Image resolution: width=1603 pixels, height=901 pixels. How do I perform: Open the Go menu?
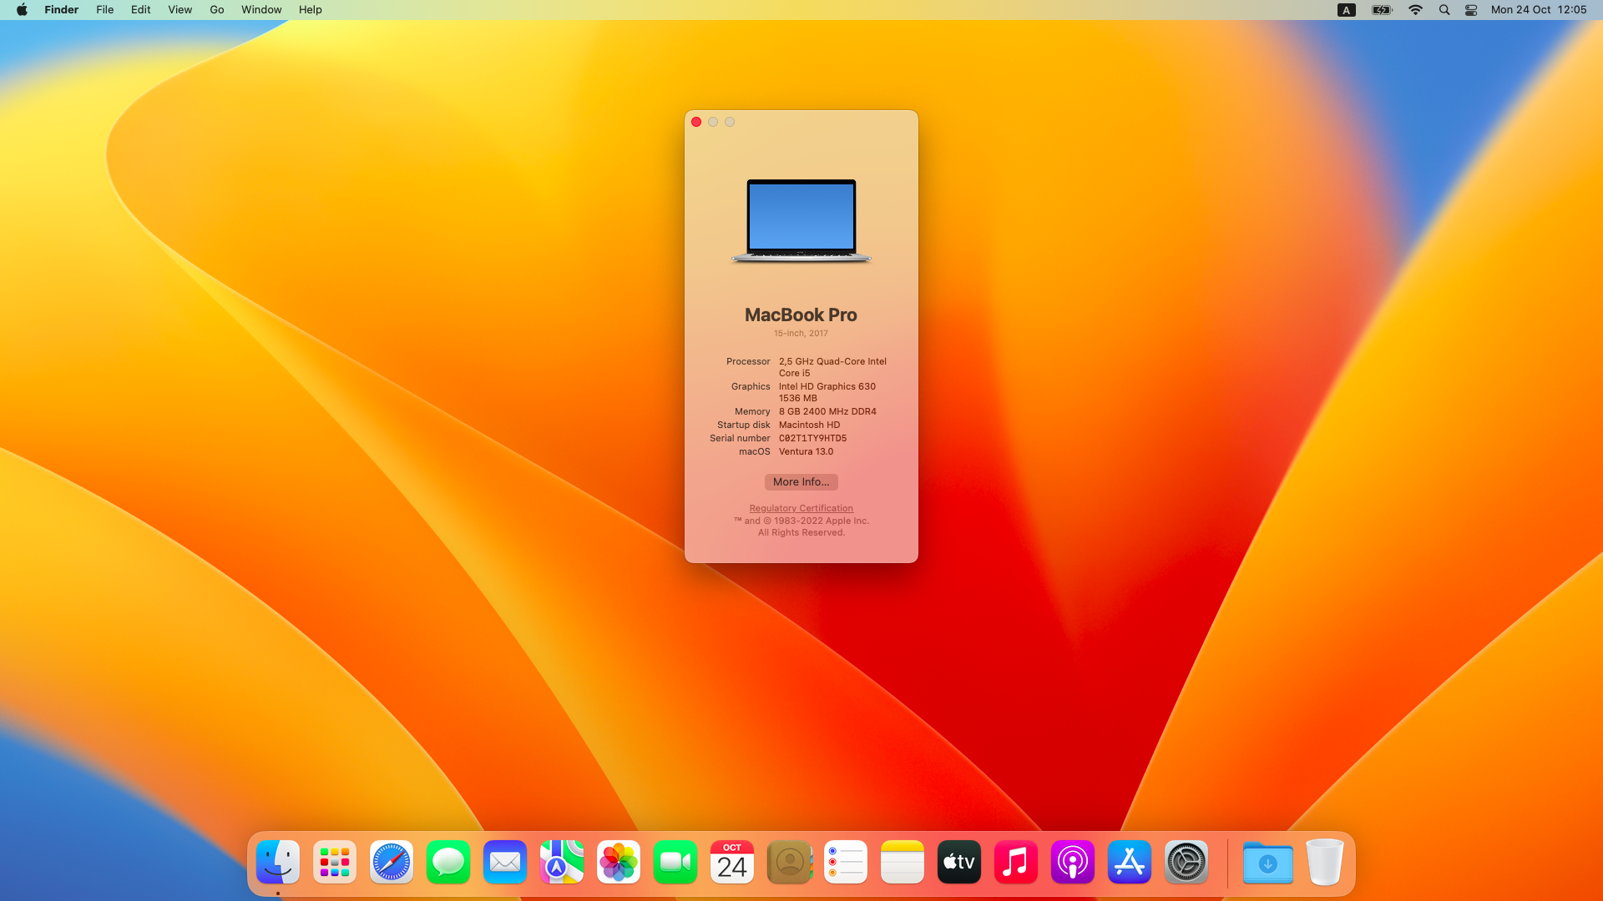point(217,10)
